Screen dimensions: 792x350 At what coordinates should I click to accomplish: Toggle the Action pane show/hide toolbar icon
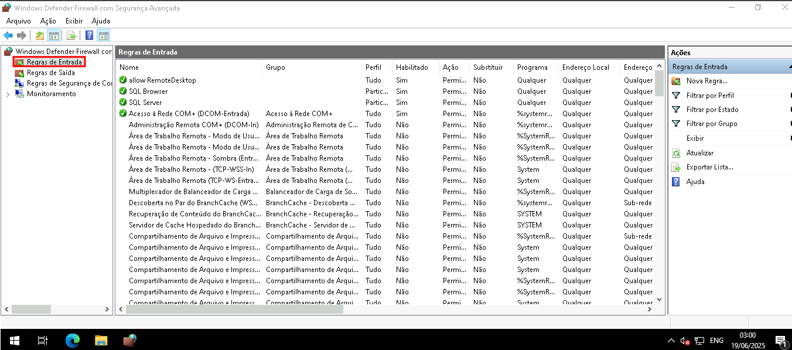point(104,35)
